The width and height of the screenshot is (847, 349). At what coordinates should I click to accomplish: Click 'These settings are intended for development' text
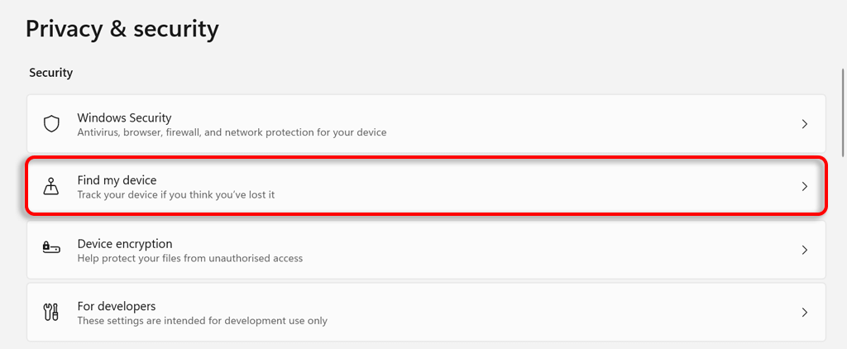(x=202, y=321)
